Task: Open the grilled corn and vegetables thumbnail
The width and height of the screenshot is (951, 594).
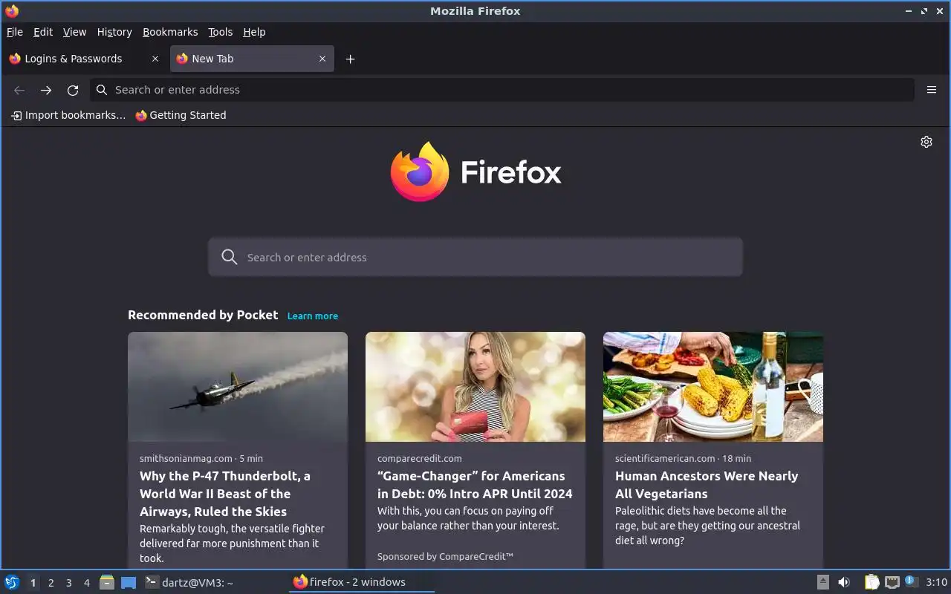Action: (x=713, y=387)
